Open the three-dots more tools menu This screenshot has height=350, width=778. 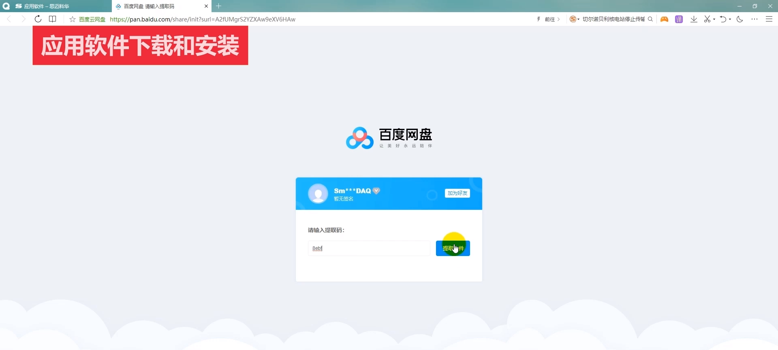[754, 19]
